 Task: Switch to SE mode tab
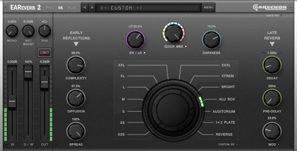tap(60, 8)
